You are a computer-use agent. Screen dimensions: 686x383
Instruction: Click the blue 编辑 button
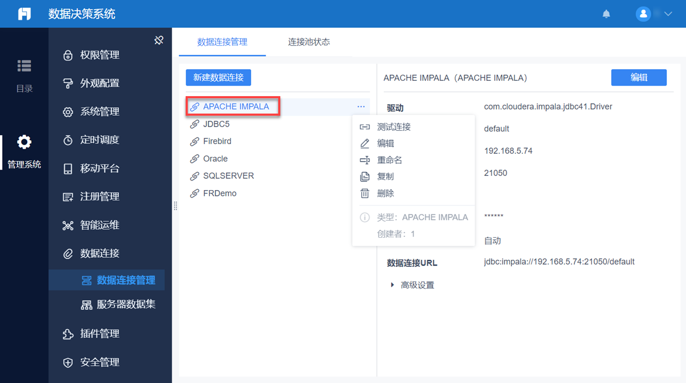pyautogui.click(x=639, y=77)
